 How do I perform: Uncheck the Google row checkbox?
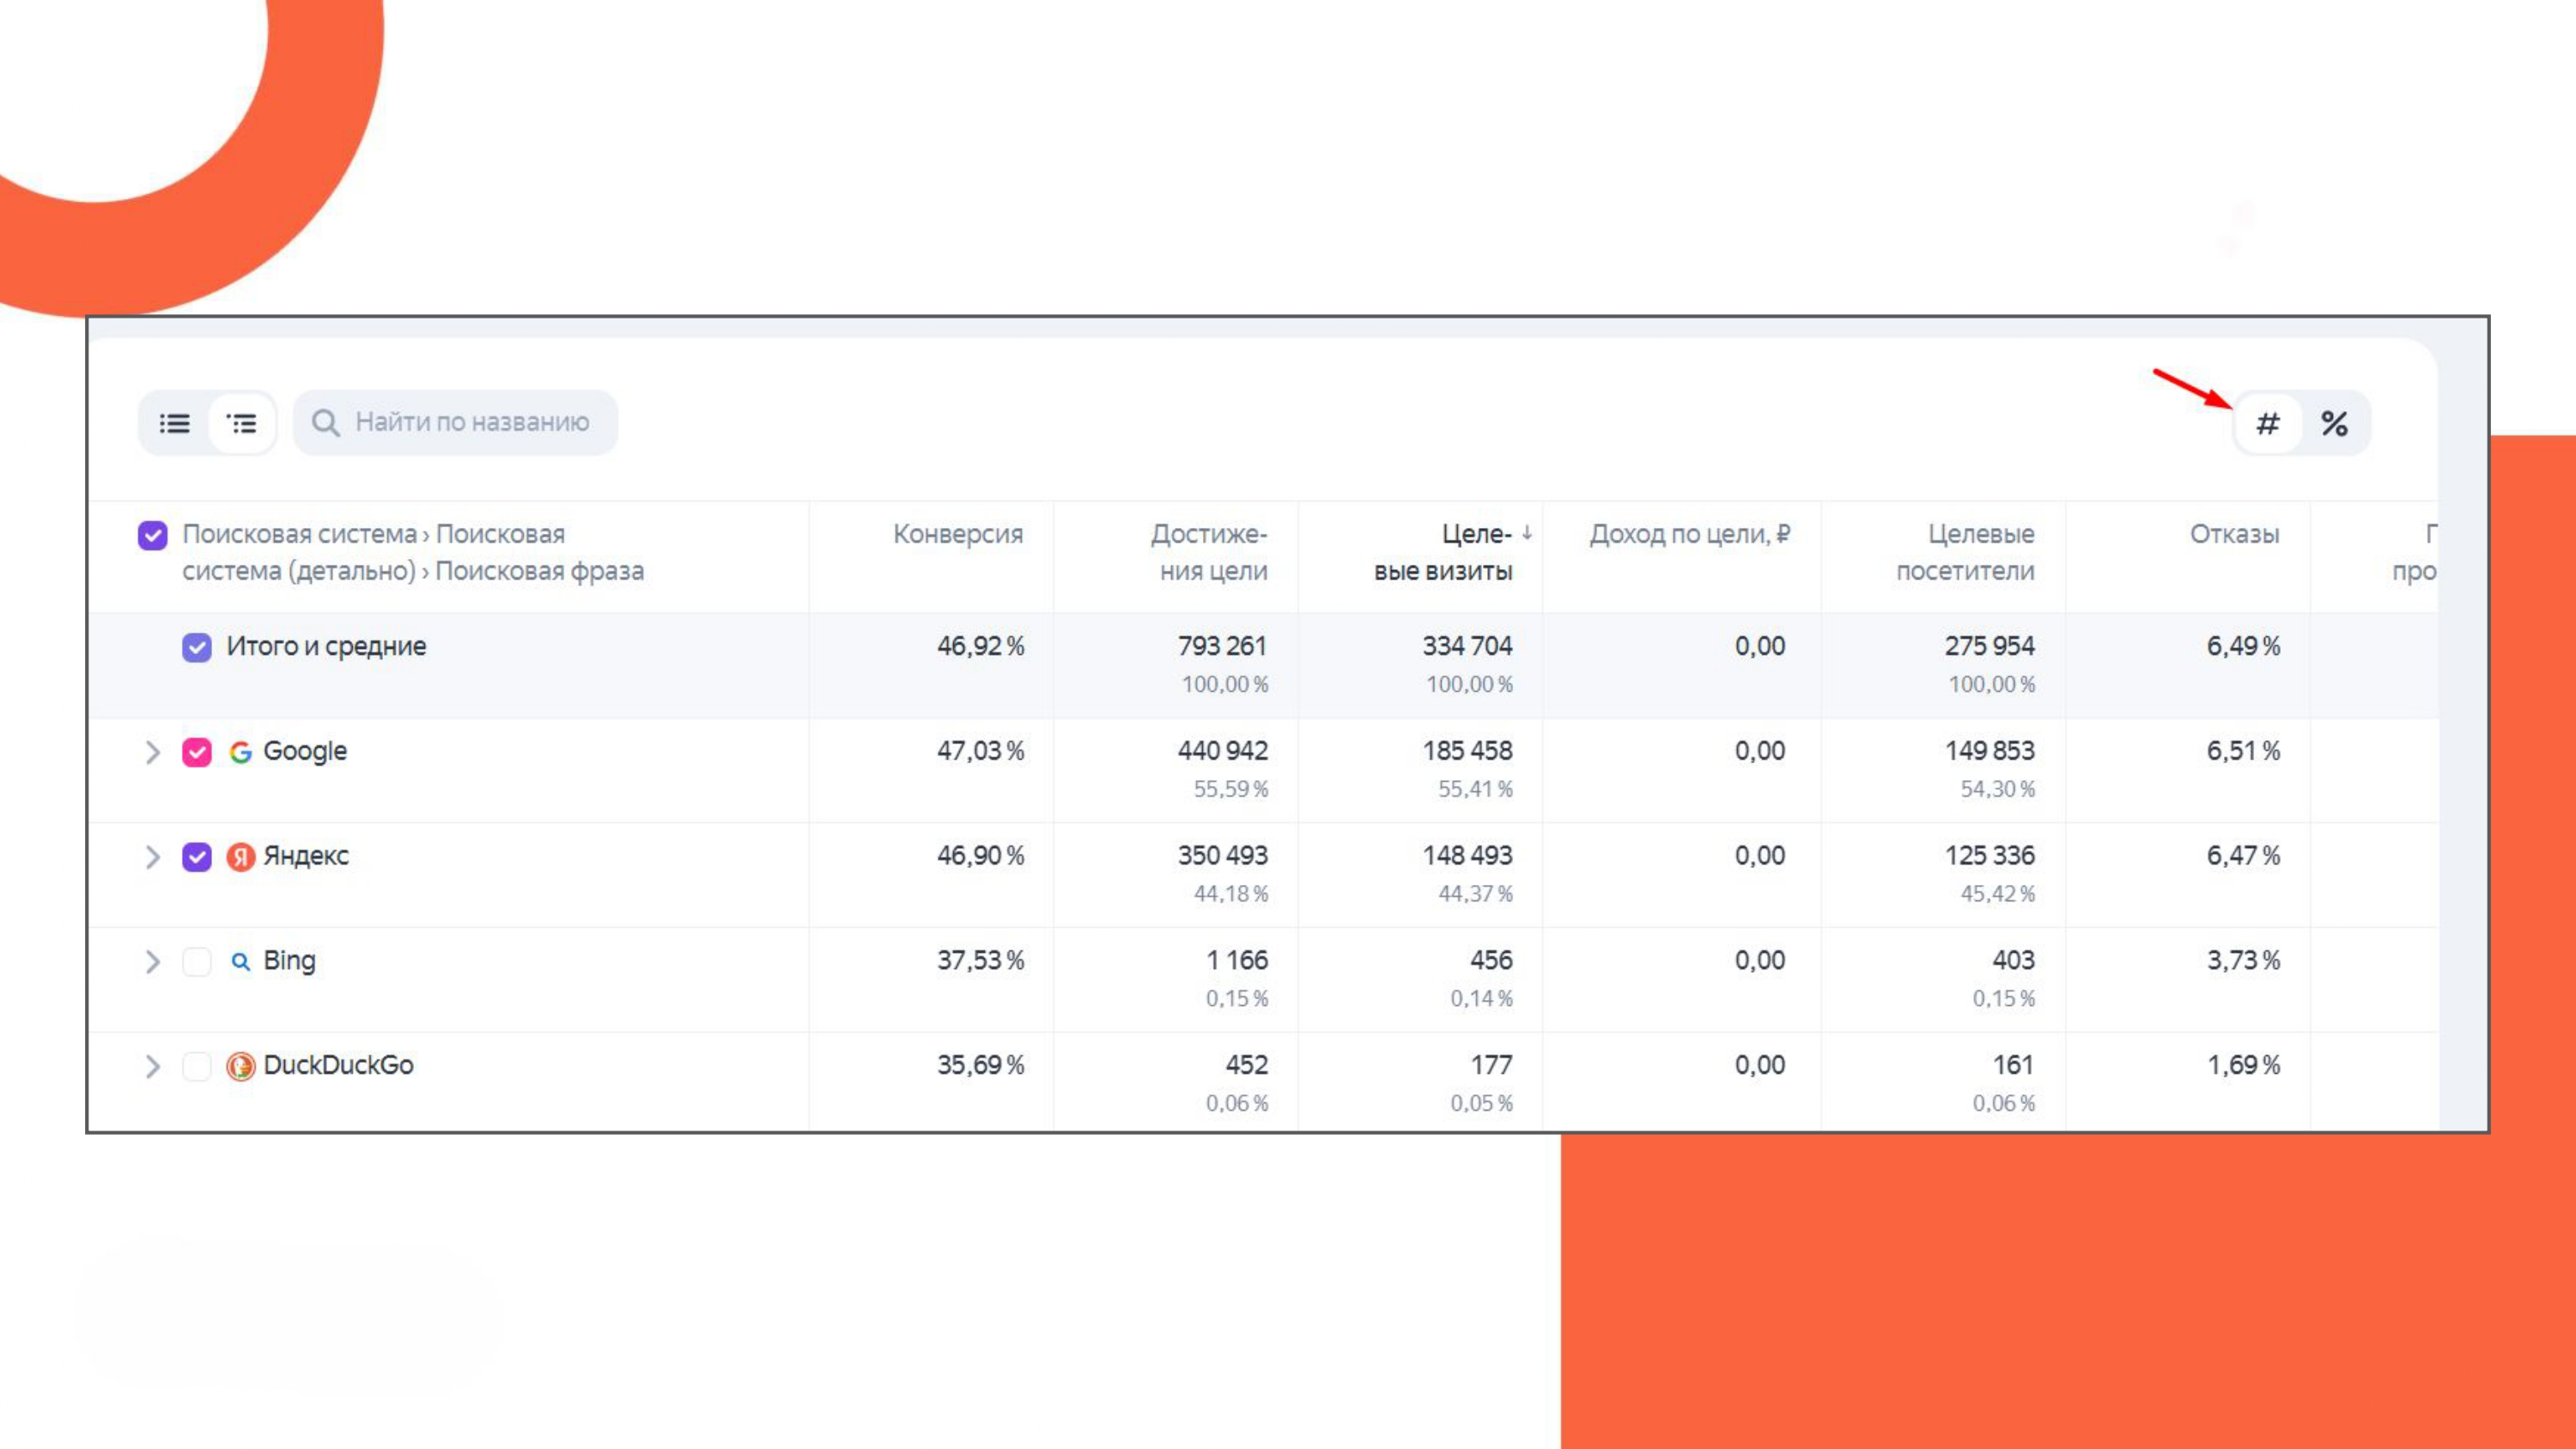pyautogui.click(x=197, y=752)
